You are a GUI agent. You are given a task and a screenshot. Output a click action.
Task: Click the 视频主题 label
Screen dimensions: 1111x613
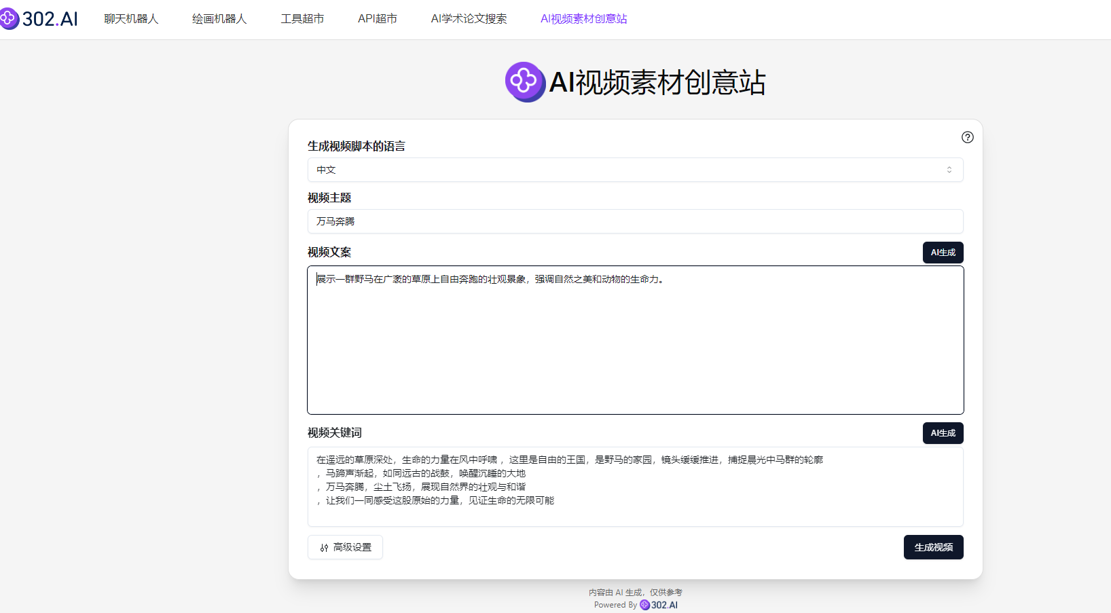tap(329, 198)
